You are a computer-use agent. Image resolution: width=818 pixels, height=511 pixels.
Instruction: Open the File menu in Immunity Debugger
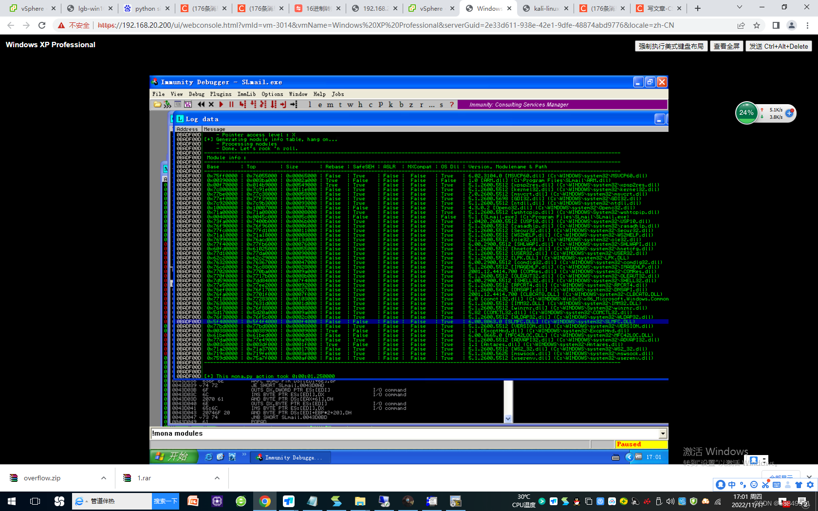(x=158, y=94)
